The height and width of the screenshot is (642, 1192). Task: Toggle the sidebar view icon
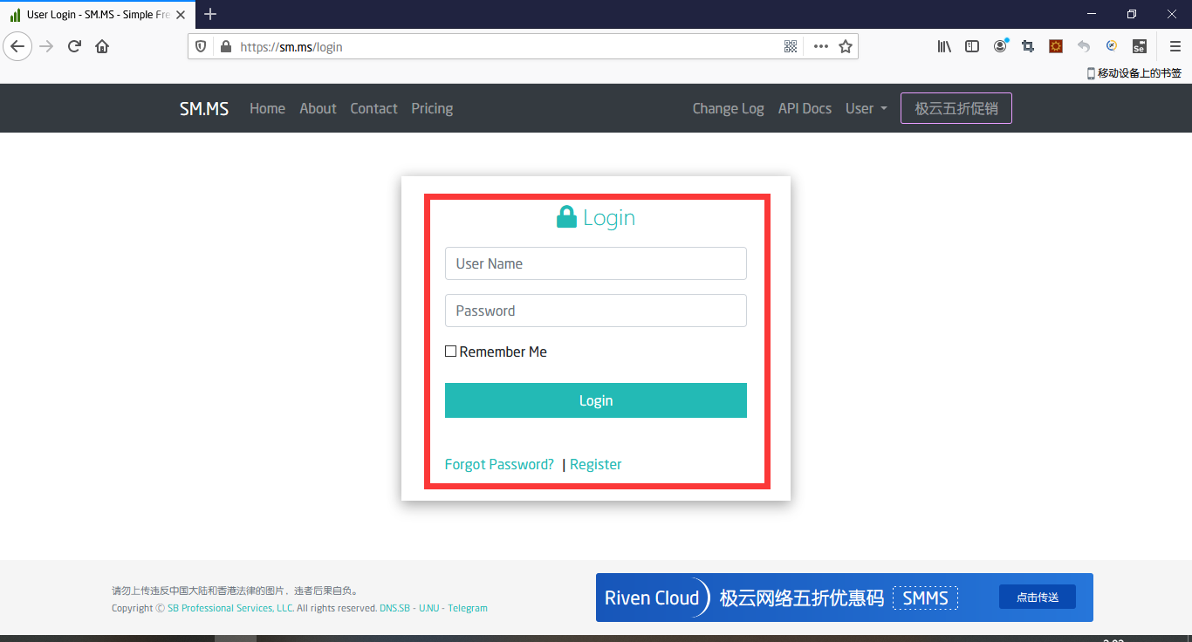pyautogui.click(x=972, y=47)
